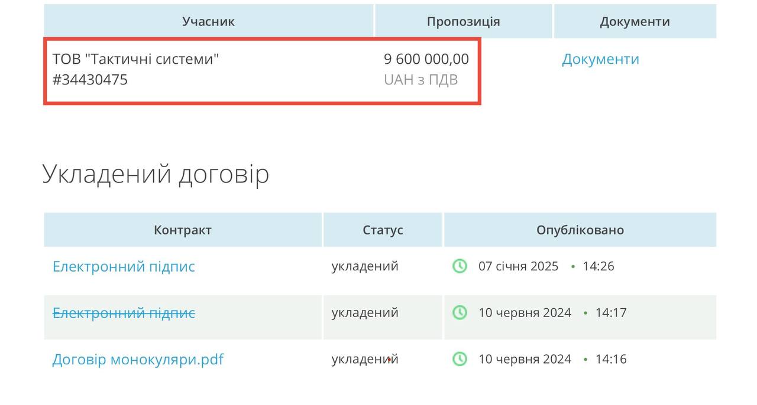Click the publication time 14:17
Screen dimensions: 757x405
click(611, 312)
